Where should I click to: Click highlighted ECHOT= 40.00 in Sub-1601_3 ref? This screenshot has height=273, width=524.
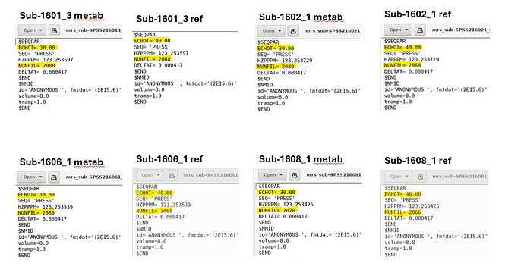tap(152, 41)
